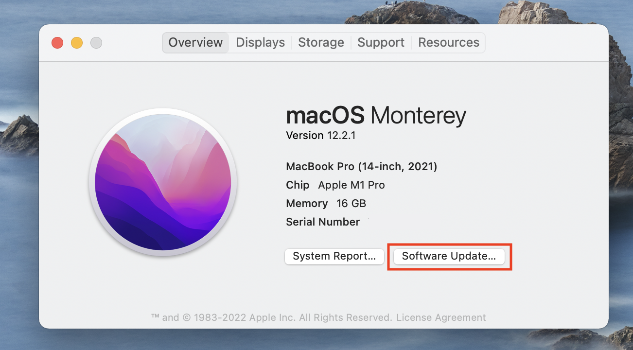This screenshot has width=633, height=350.
Task: Open the Storage tab
Action: tap(321, 43)
